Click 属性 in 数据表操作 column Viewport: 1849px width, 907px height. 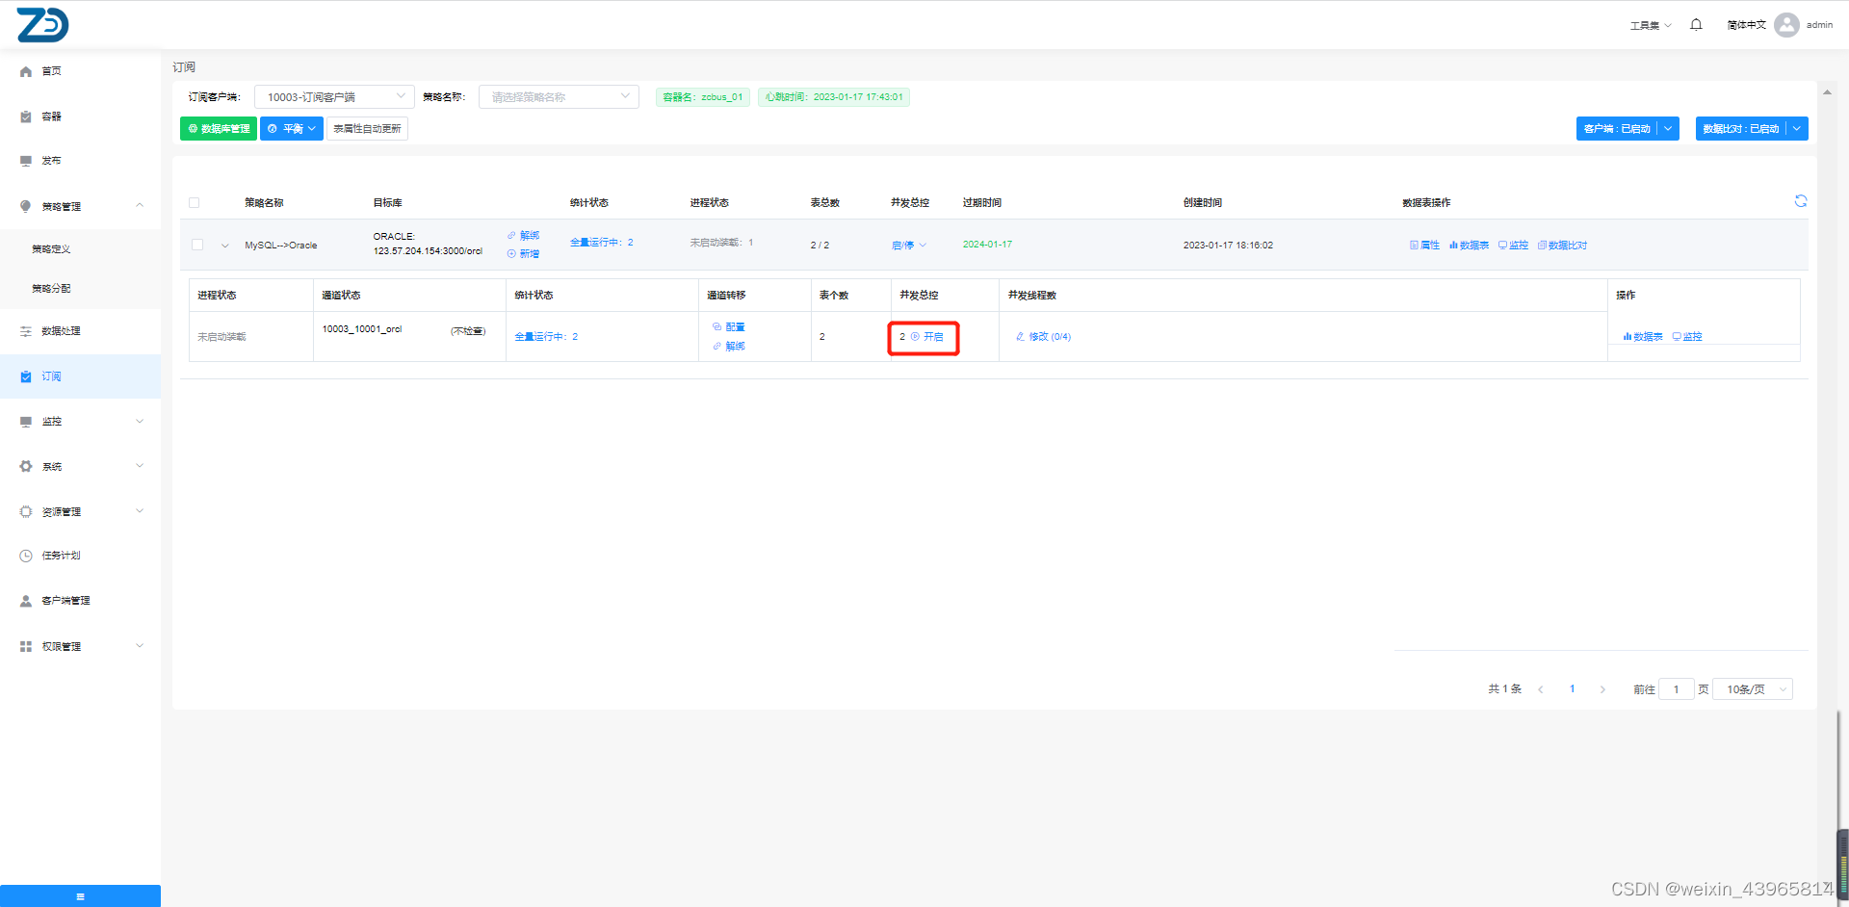tap(1424, 246)
